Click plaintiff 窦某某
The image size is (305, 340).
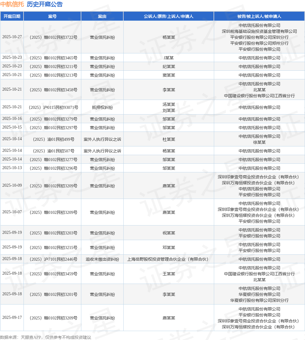(x=169, y=75)
